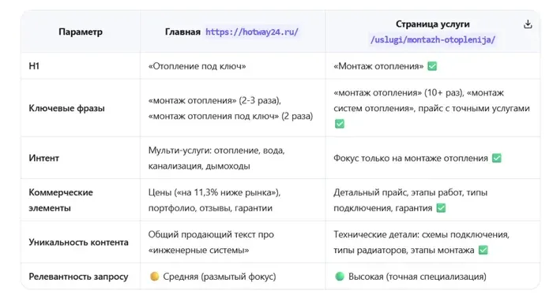Screen dimensions: 553x298
Task: Click the checkmark after Фокус только на монтаже отопления
Action: (497, 158)
